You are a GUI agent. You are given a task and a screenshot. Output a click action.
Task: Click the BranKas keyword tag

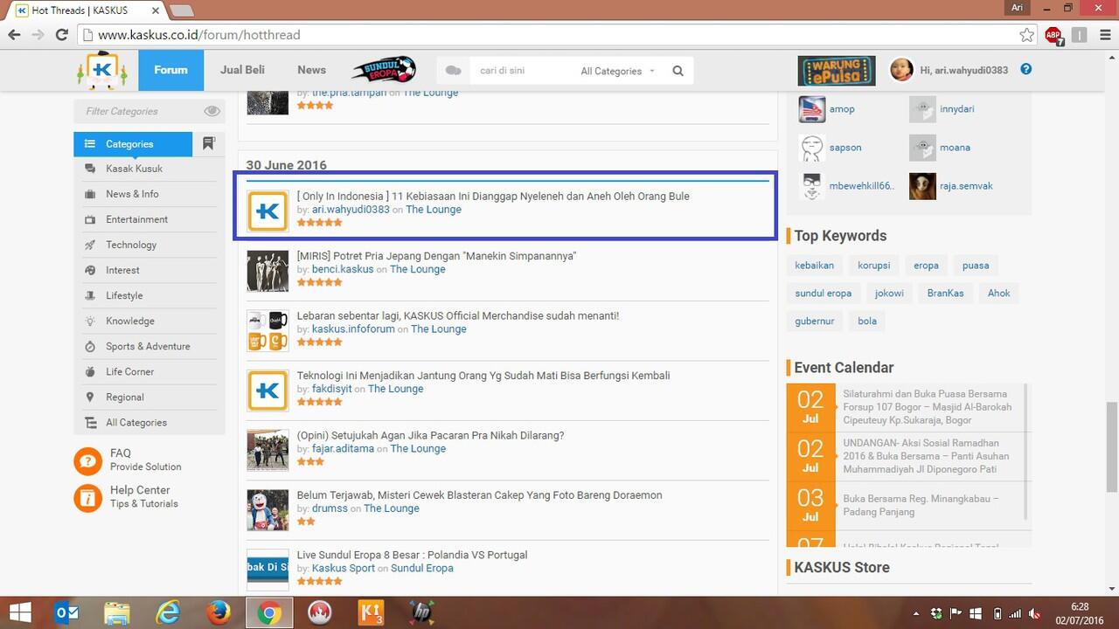[945, 294]
